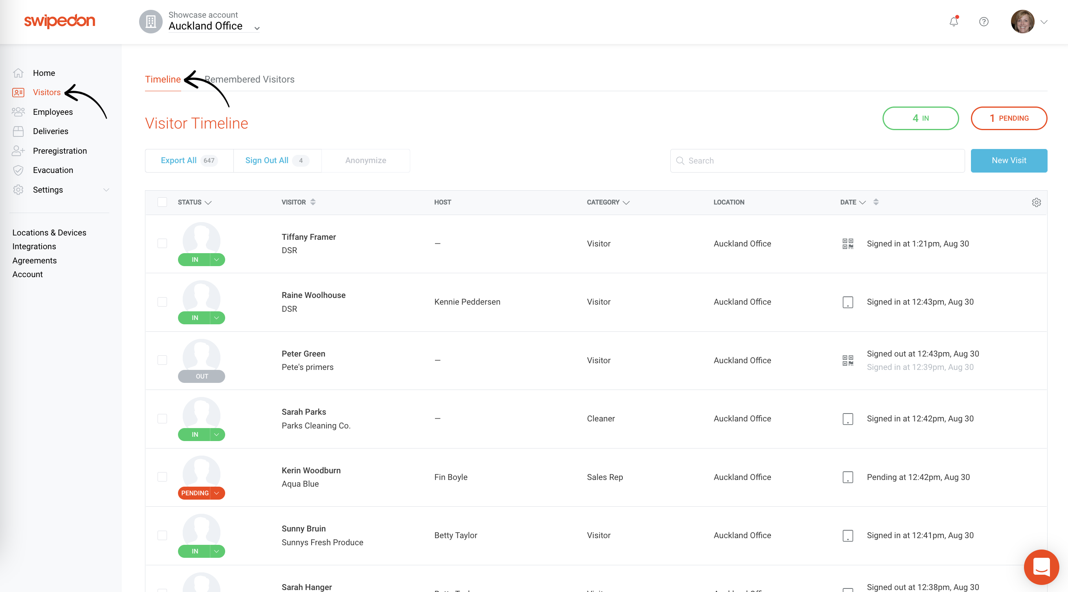The height and width of the screenshot is (592, 1068).
Task: Switch to the Remembered Visitors tab
Action: 250,79
